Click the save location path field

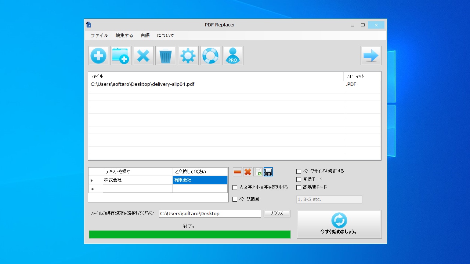(x=210, y=214)
